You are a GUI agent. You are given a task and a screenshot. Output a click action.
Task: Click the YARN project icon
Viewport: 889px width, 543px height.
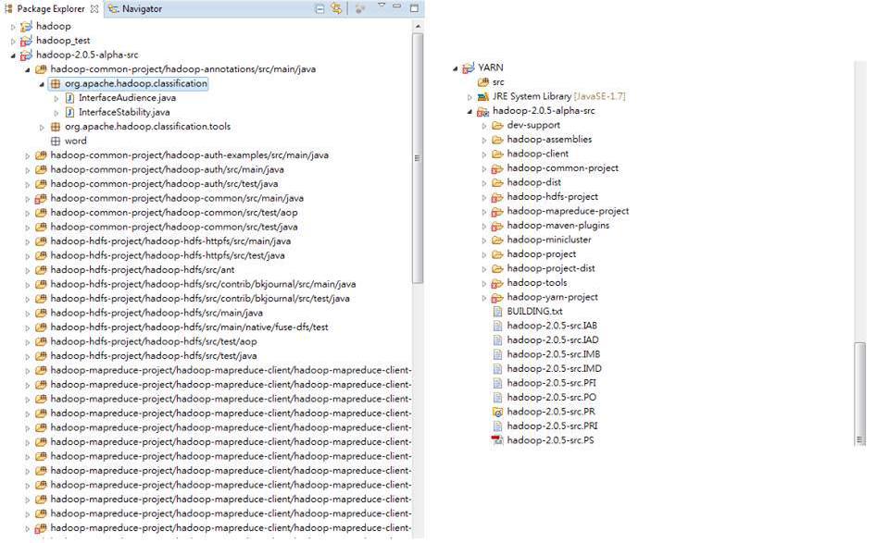pyautogui.click(x=469, y=68)
